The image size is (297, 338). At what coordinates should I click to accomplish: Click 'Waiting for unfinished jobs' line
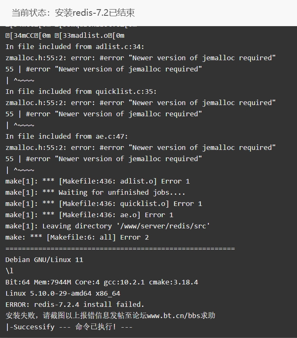pos(95,193)
